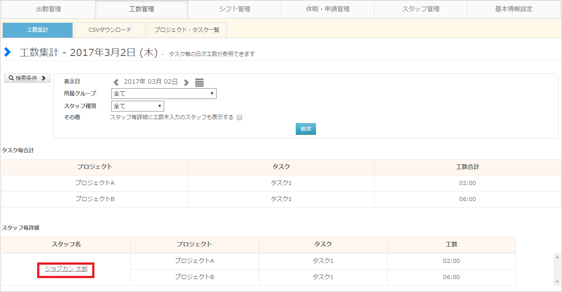Open the 出勤管理 menu tab
Screen dimensions: 562x292
click(48, 9)
